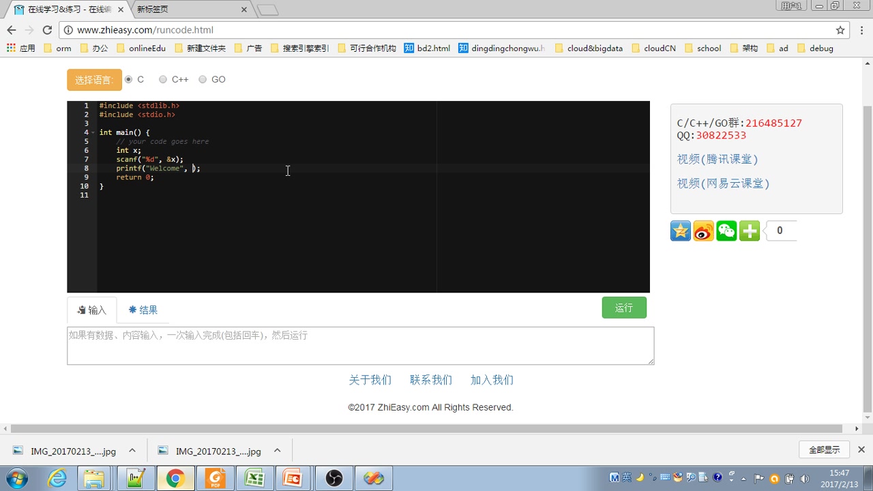Select the C language radio button
873x491 pixels.
coord(128,80)
